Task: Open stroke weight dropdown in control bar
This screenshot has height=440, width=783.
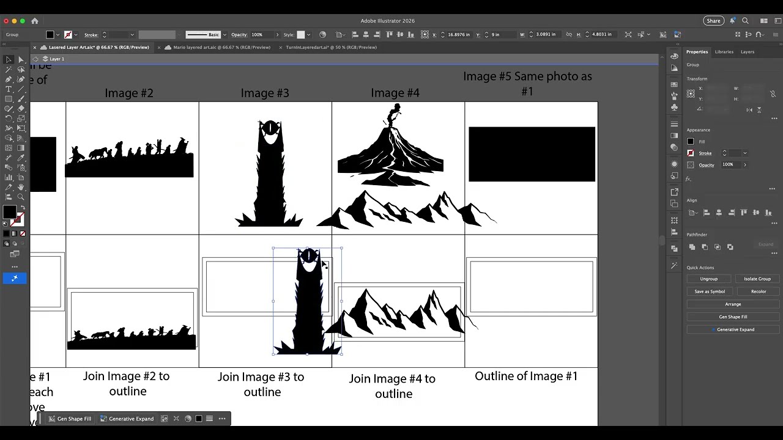Action: tap(132, 35)
